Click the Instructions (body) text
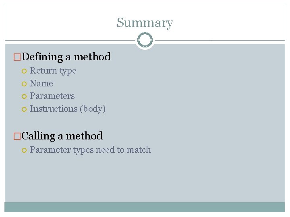290x217 pixels. pyautogui.click(x=68, y=109)
